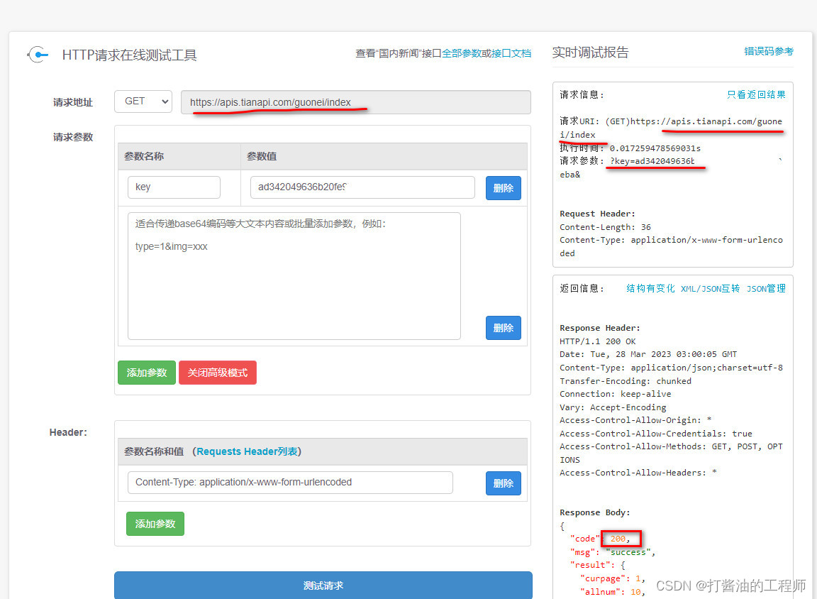
Task: Click the 测试请求 button to send request
Action: 323,586
